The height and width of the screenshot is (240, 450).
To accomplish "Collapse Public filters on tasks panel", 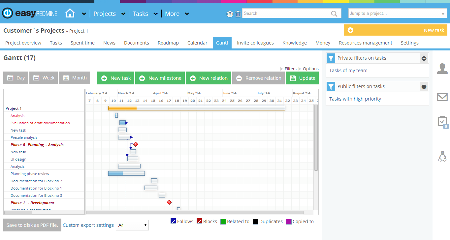I will pyautogui.click(x=424, y=87).
